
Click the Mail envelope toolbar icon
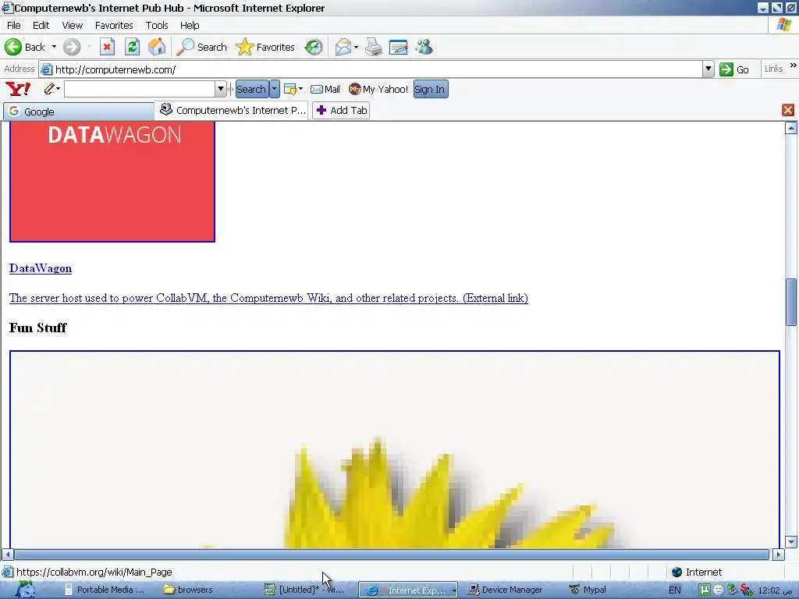(x=343, y=48)
